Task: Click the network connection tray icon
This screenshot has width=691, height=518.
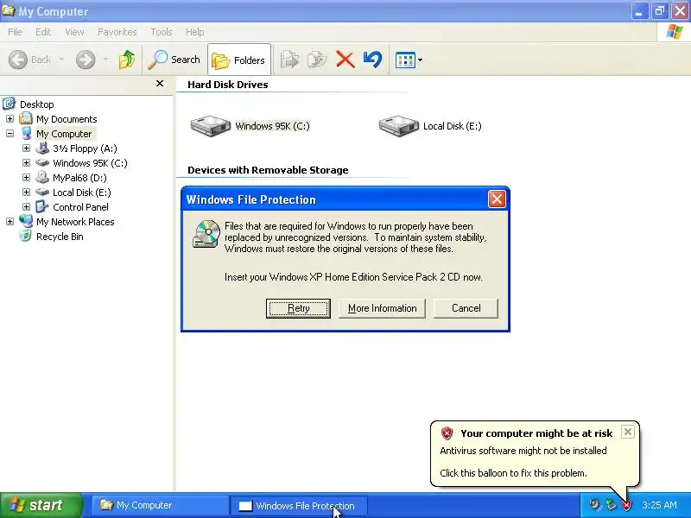Action: click(611, 505)
